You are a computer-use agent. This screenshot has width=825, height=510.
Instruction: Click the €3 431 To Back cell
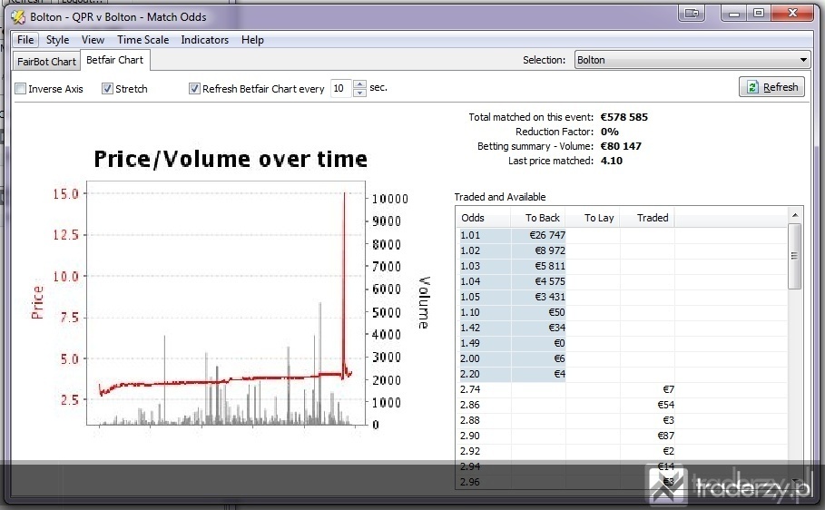click(x=538, y=297)
